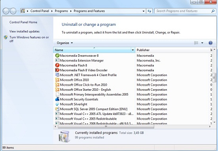
Task: Click the Visual C++ 2005 ATL Update icon
Action: click(57, 114)
